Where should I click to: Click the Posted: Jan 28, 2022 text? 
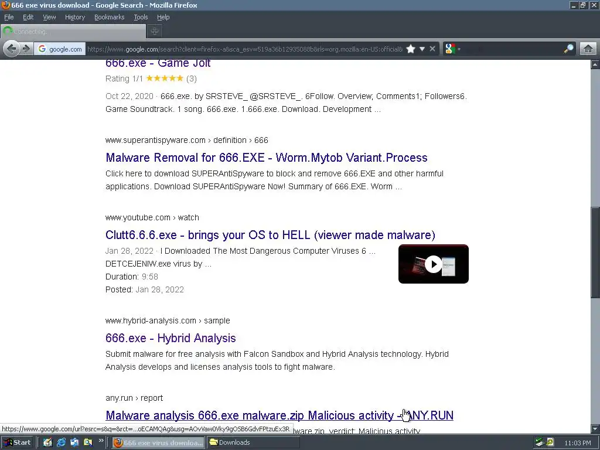tap(145, 289)
